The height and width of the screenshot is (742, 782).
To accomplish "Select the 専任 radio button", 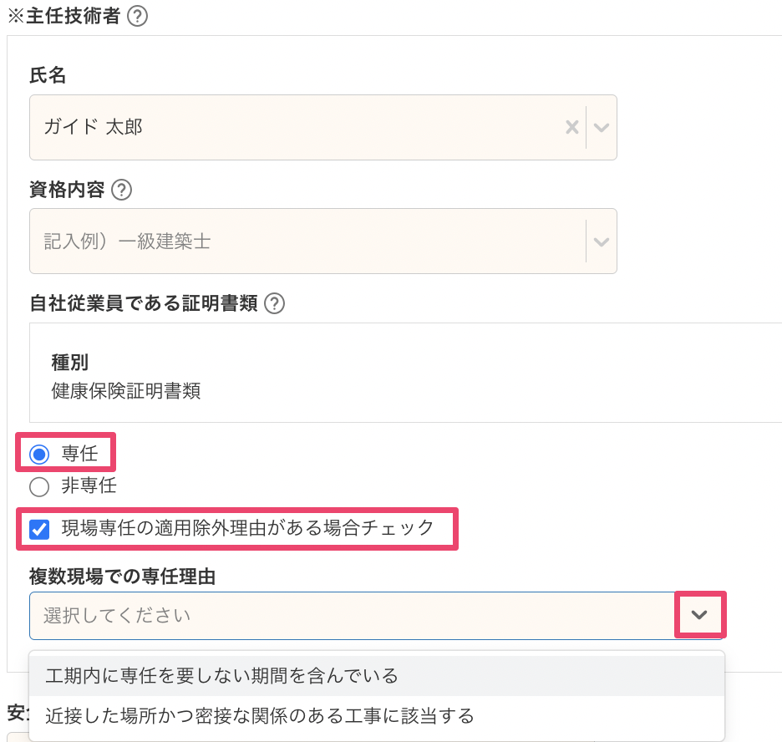I will (x=38, y=455).
